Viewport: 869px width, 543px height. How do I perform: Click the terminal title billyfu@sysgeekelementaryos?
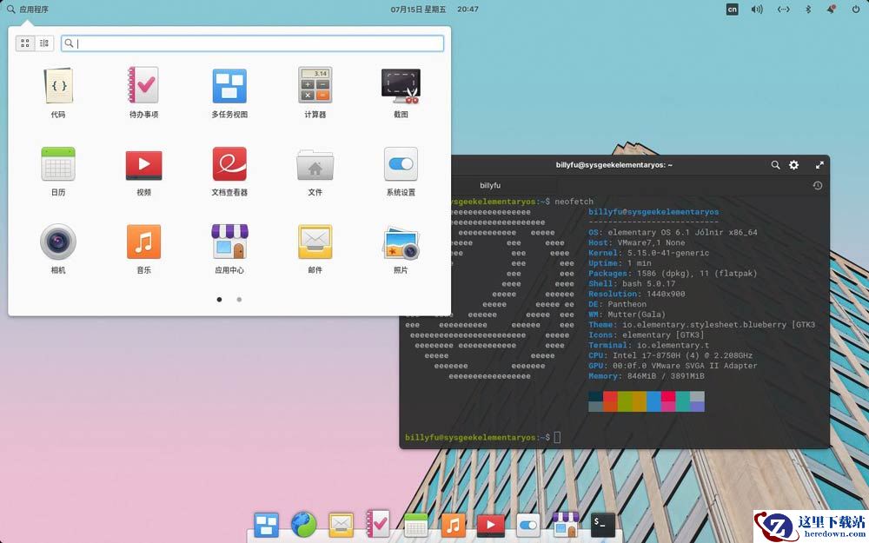point(614,165)
